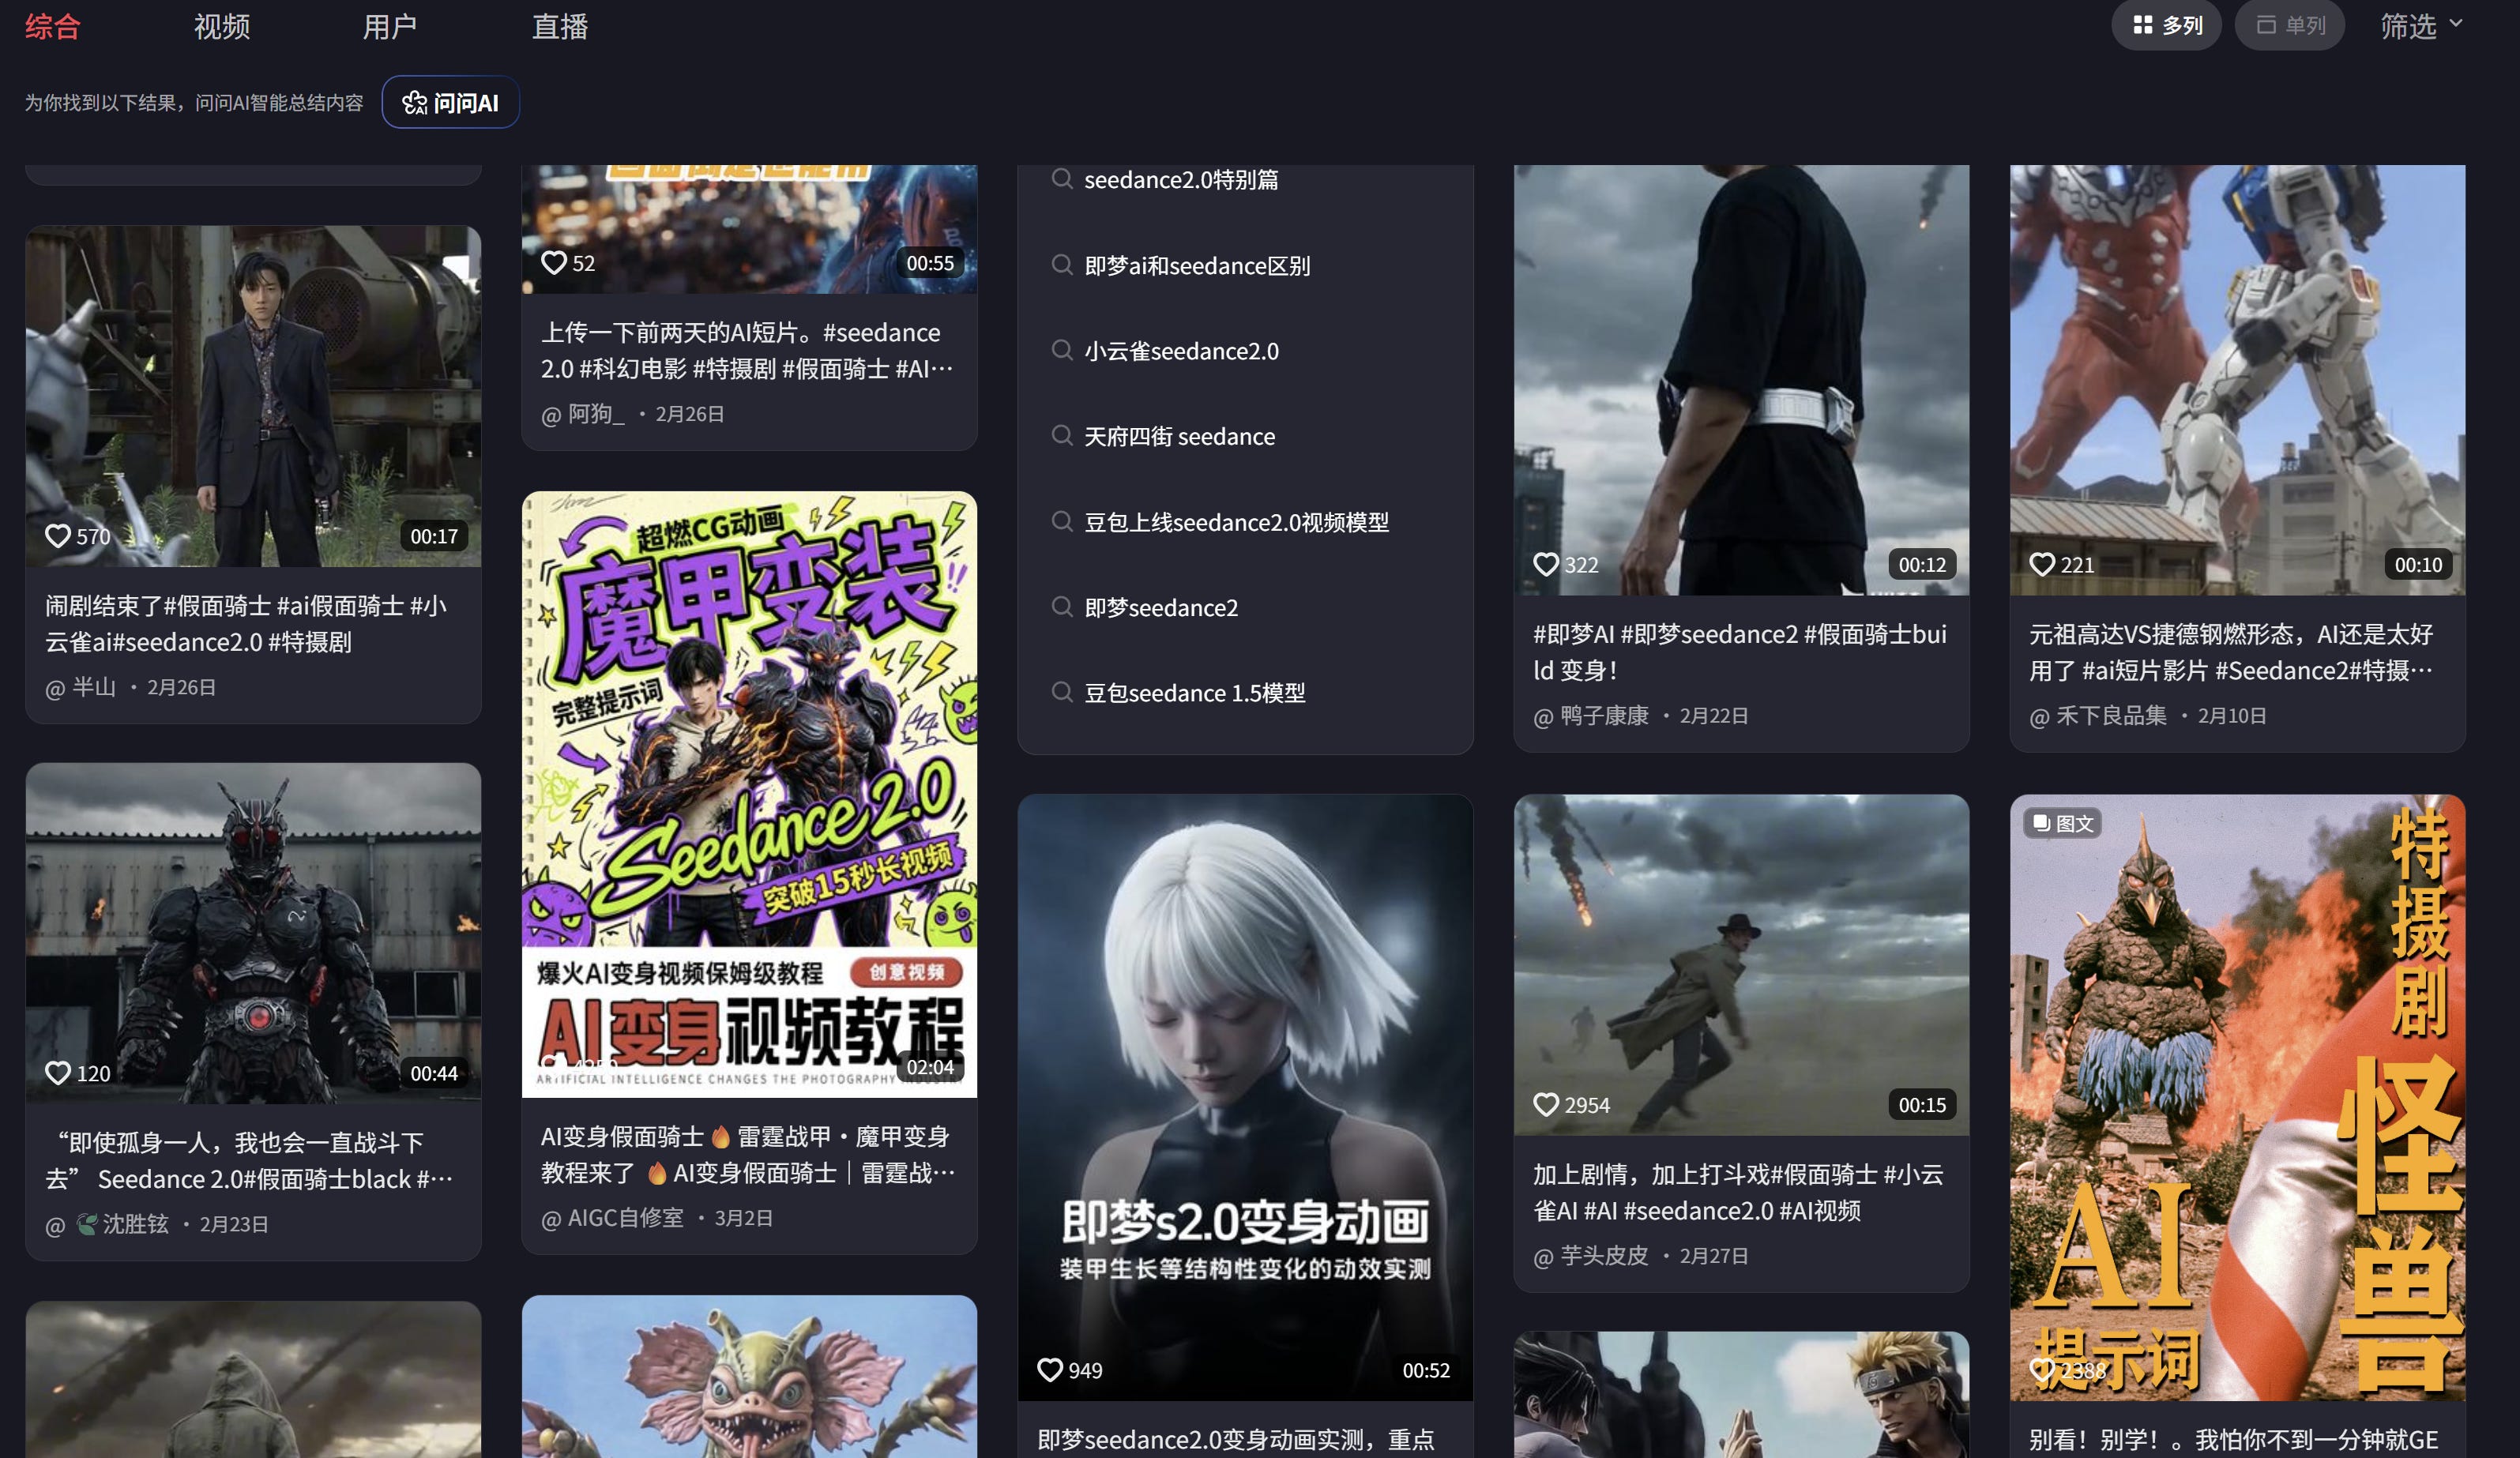Viewport: 2520px width, 1458px height.
Task: Switch to the 视频 tab
Action: (222, 26)
